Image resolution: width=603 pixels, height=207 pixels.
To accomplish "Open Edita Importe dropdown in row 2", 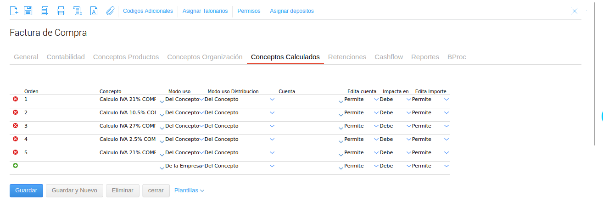I will (x=447, y=113).
